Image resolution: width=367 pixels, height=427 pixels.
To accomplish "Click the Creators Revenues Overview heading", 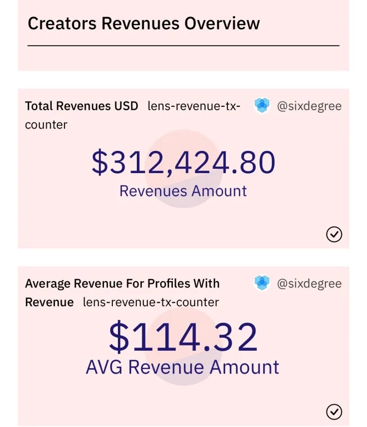I will [x=143, y=23].
